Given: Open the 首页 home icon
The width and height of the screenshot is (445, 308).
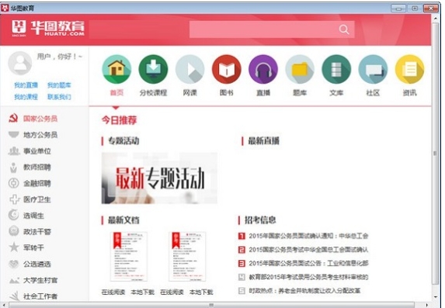Looking at the screenshot, I should (116, 69).
